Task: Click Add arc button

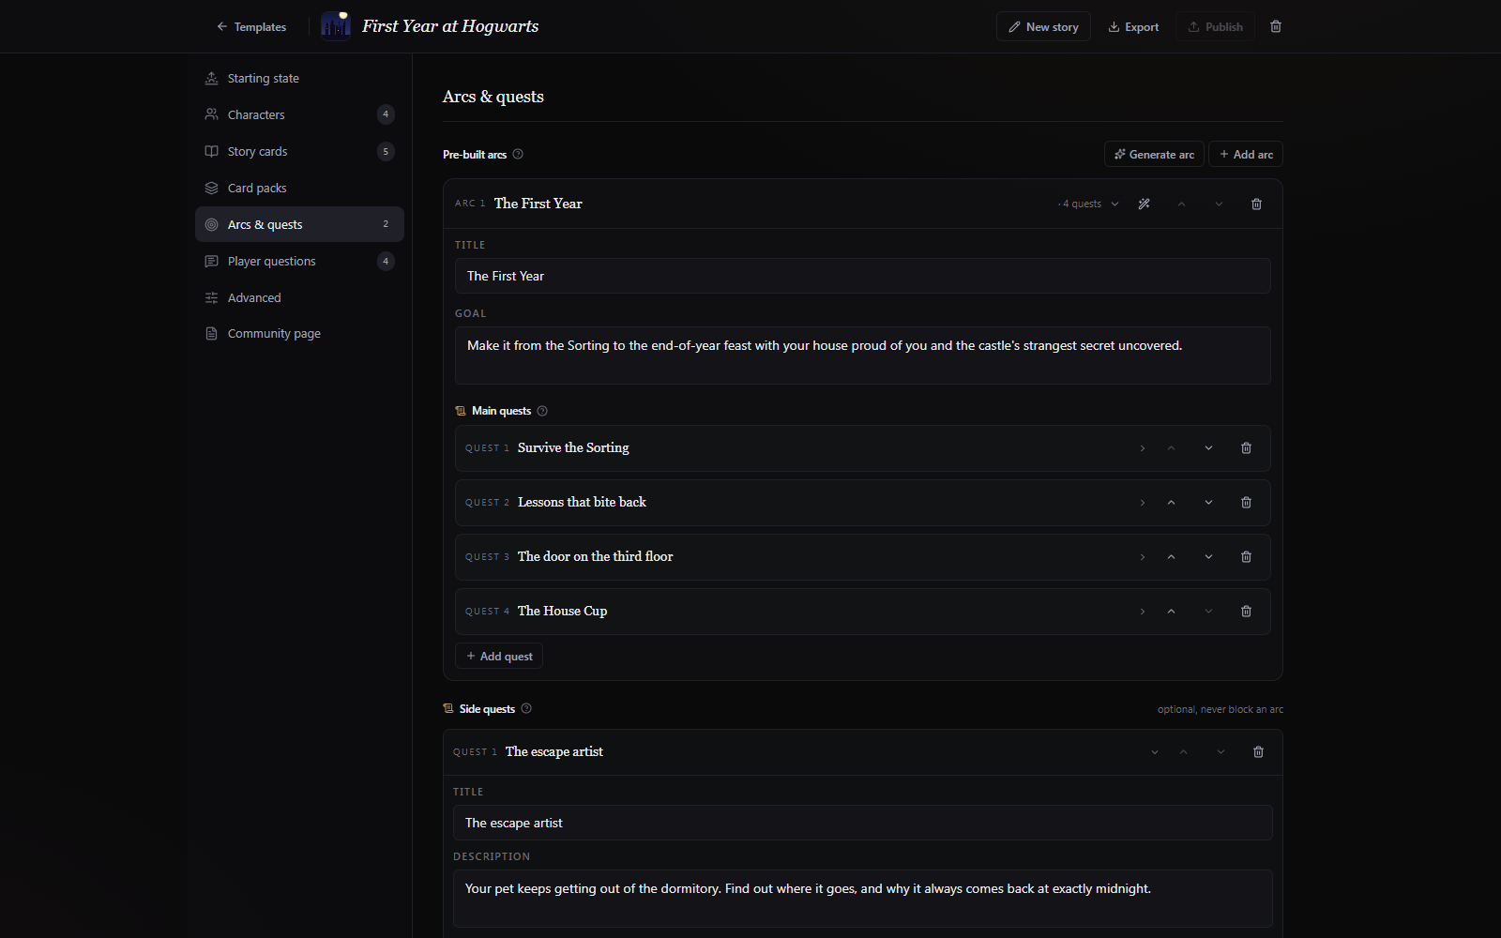Action: pos(1246,154)
